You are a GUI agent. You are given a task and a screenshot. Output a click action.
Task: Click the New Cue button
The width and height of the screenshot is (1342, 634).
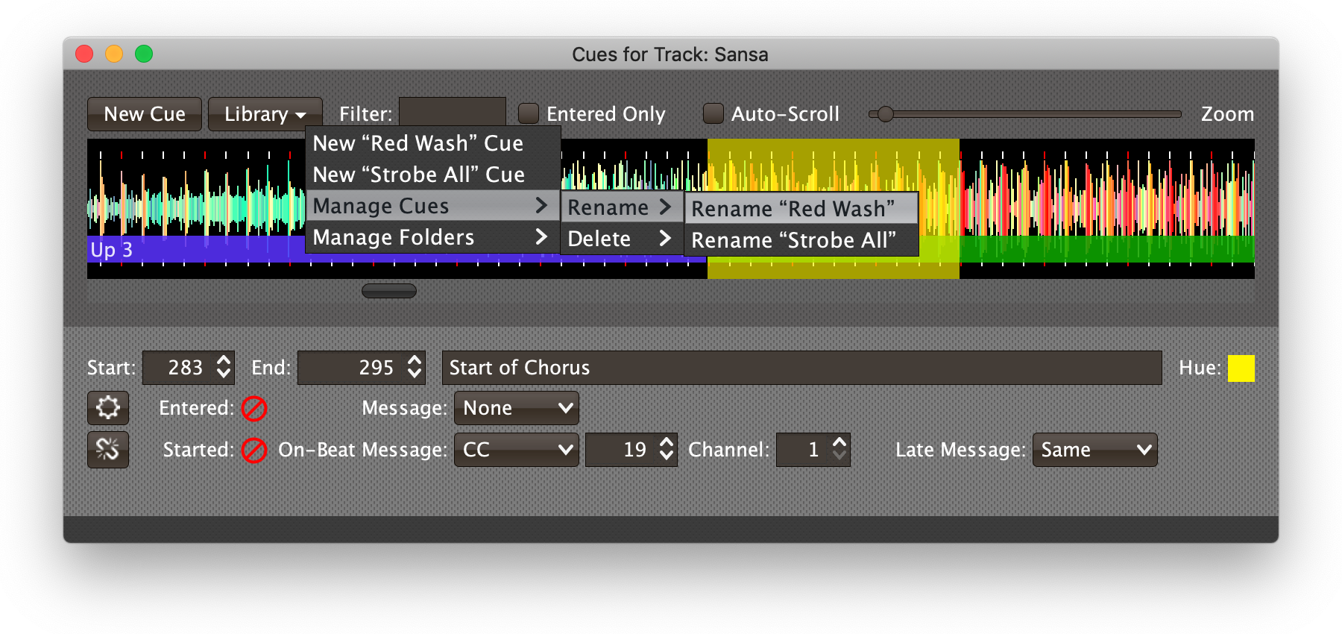pyautogui.click(x=145, y=114)
